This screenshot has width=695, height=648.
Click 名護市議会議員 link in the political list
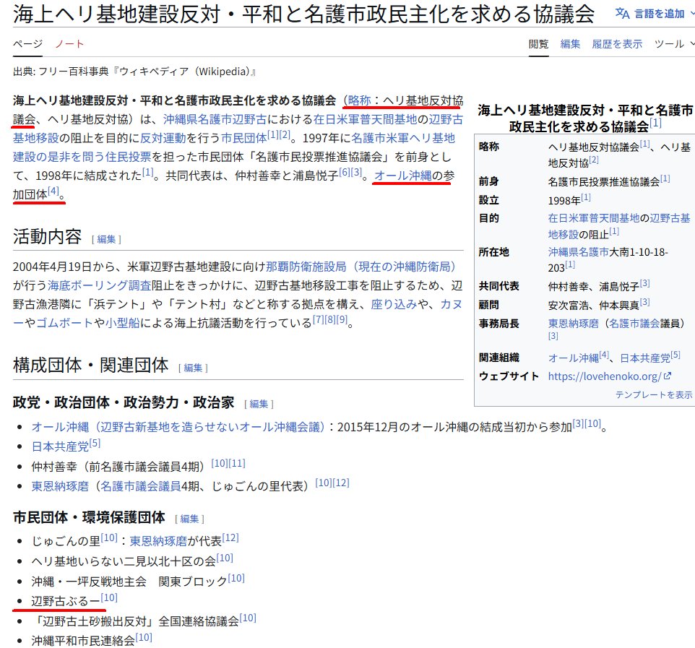point(140,486)
